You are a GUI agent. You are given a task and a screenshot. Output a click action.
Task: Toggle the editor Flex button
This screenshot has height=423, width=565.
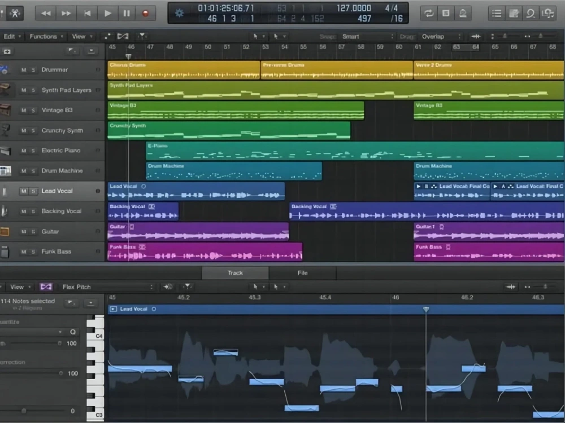[x=46, y=287]
